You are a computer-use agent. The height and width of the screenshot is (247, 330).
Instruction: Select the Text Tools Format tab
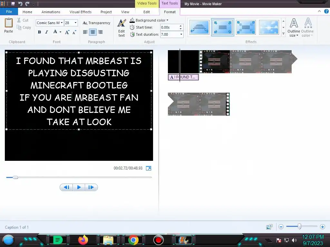170,12
